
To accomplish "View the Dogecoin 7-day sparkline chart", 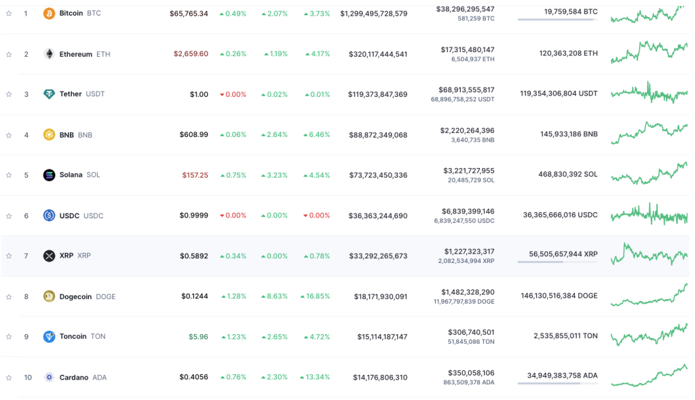I will coord(649,294).
